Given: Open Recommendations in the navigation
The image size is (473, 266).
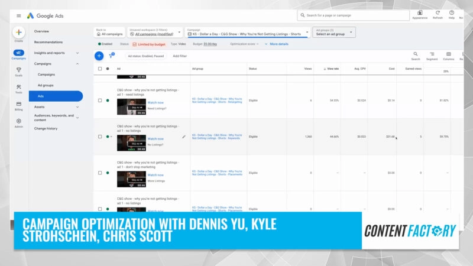Looking at the screenshot, I should (x=48, y=42).
